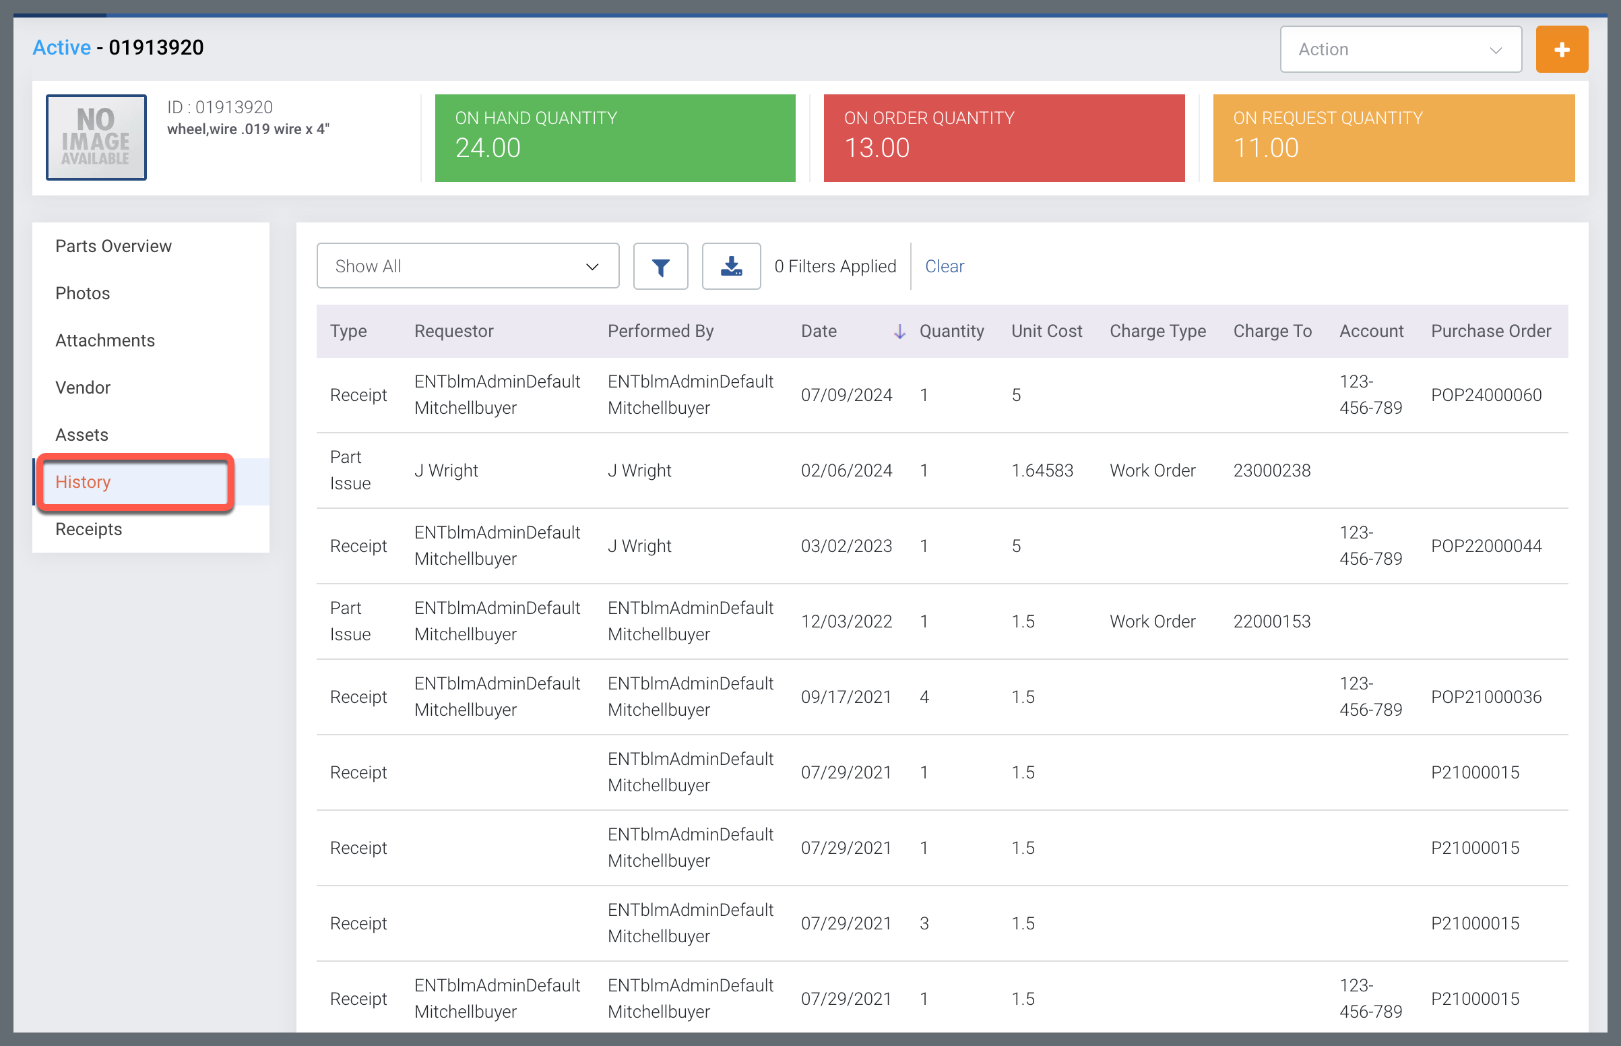Open the Receipts sidebar item

pos(89,529)
